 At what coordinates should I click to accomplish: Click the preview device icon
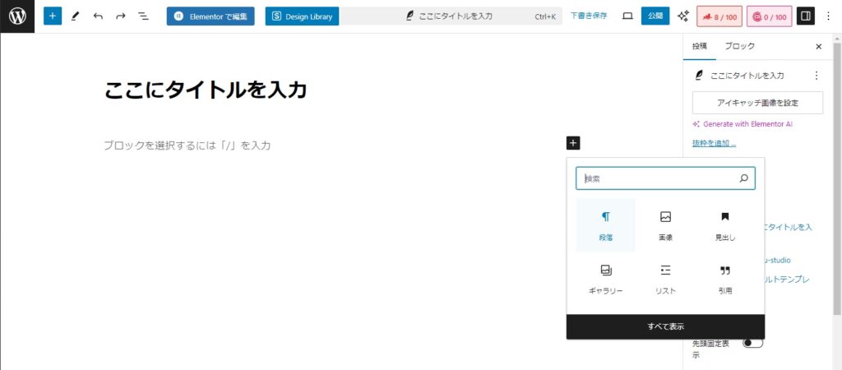(627, 16)
